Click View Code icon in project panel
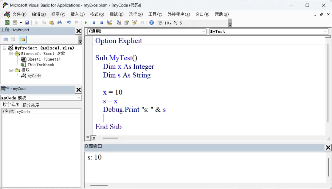Viewport: 332px width, 189px height. [6, 39]
